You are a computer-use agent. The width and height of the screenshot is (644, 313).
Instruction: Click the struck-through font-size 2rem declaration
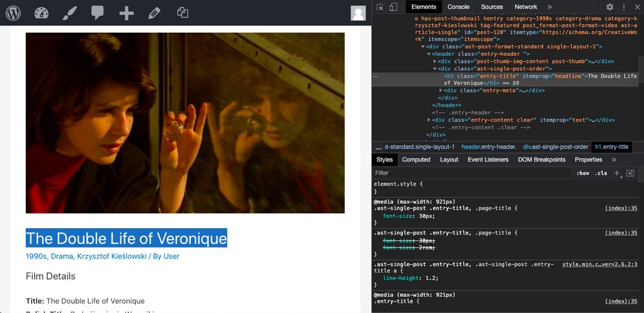pyautogui.click(x=409, y=248)
